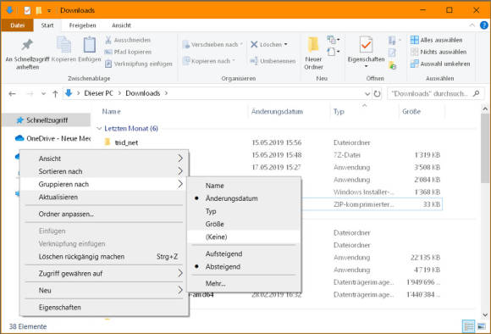Open Ansicht submenu in context menu
491x334 pixels.
click(x=104, y=159)
